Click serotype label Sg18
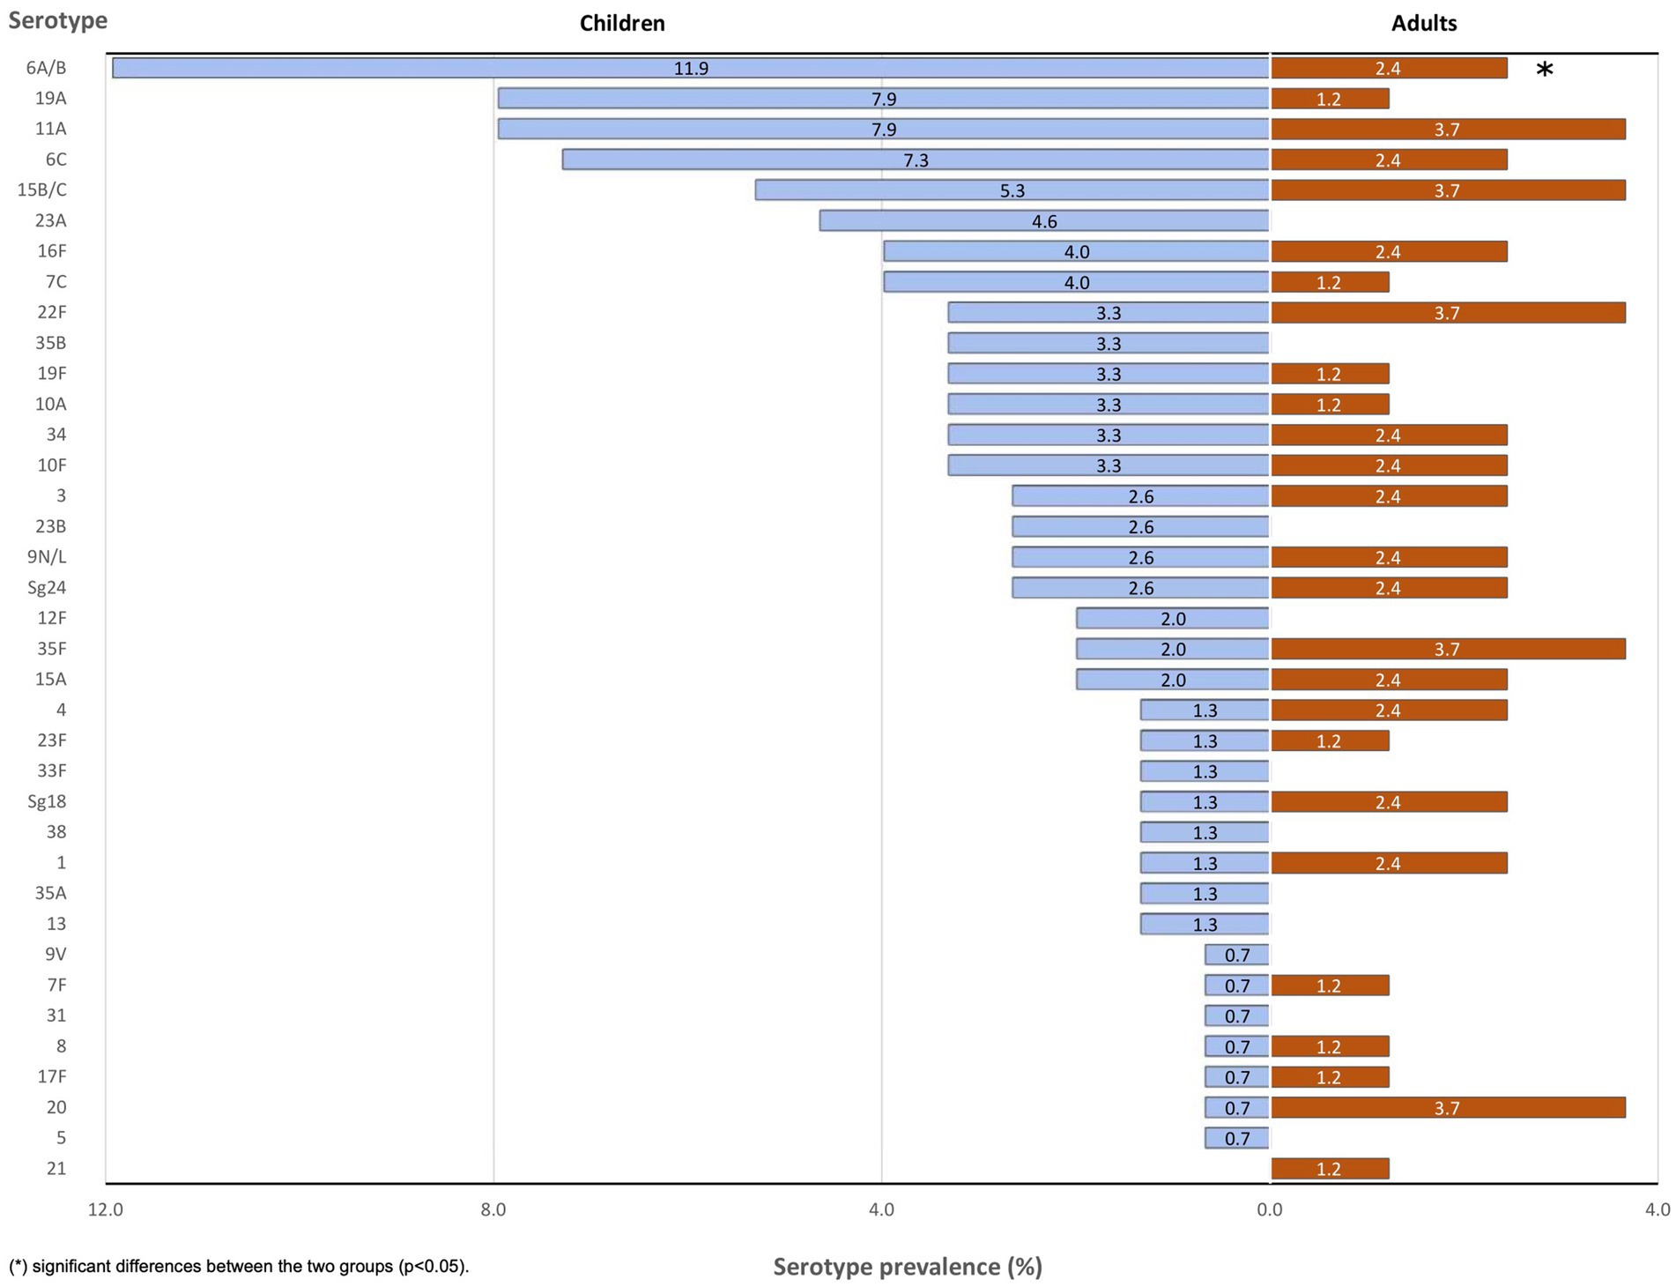This screenshot has height=1287, width=1676. click(47, 801)
